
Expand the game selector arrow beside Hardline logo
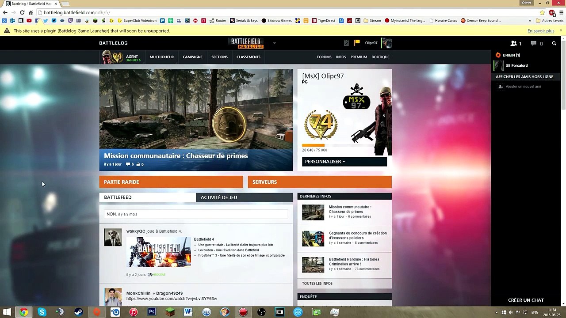tap(274, 43)
